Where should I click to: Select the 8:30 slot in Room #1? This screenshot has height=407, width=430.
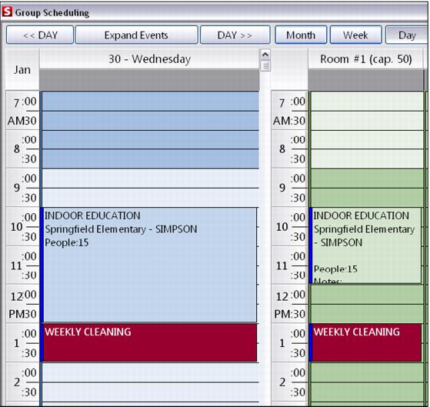click(367, 158)
